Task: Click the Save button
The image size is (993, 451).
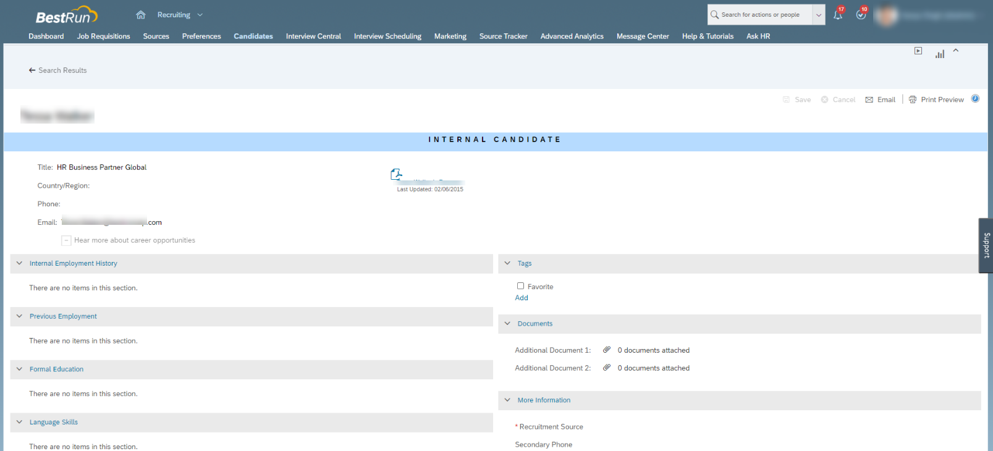Action: pos(797,99)
